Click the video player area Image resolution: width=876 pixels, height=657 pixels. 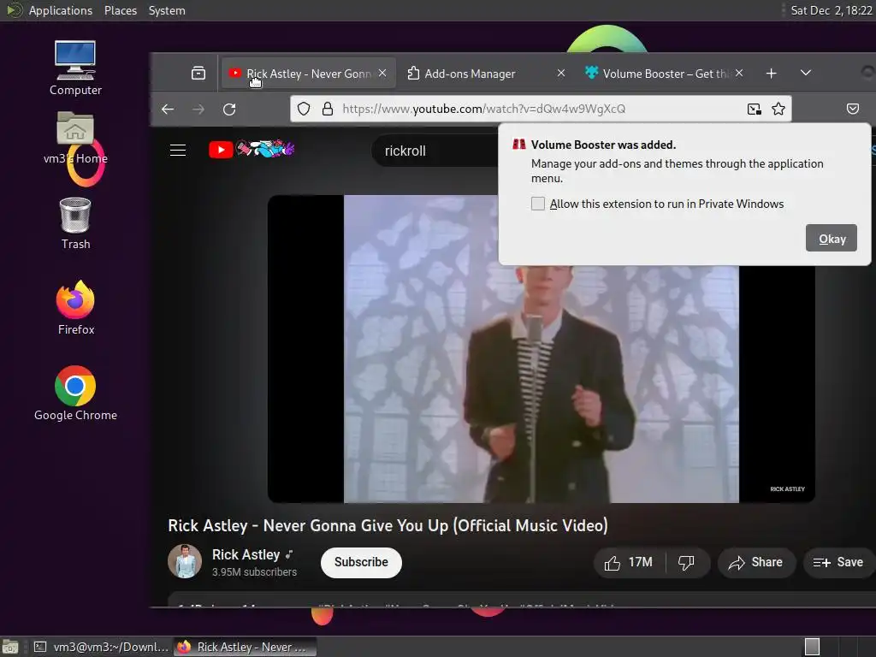tap(541, 349)
